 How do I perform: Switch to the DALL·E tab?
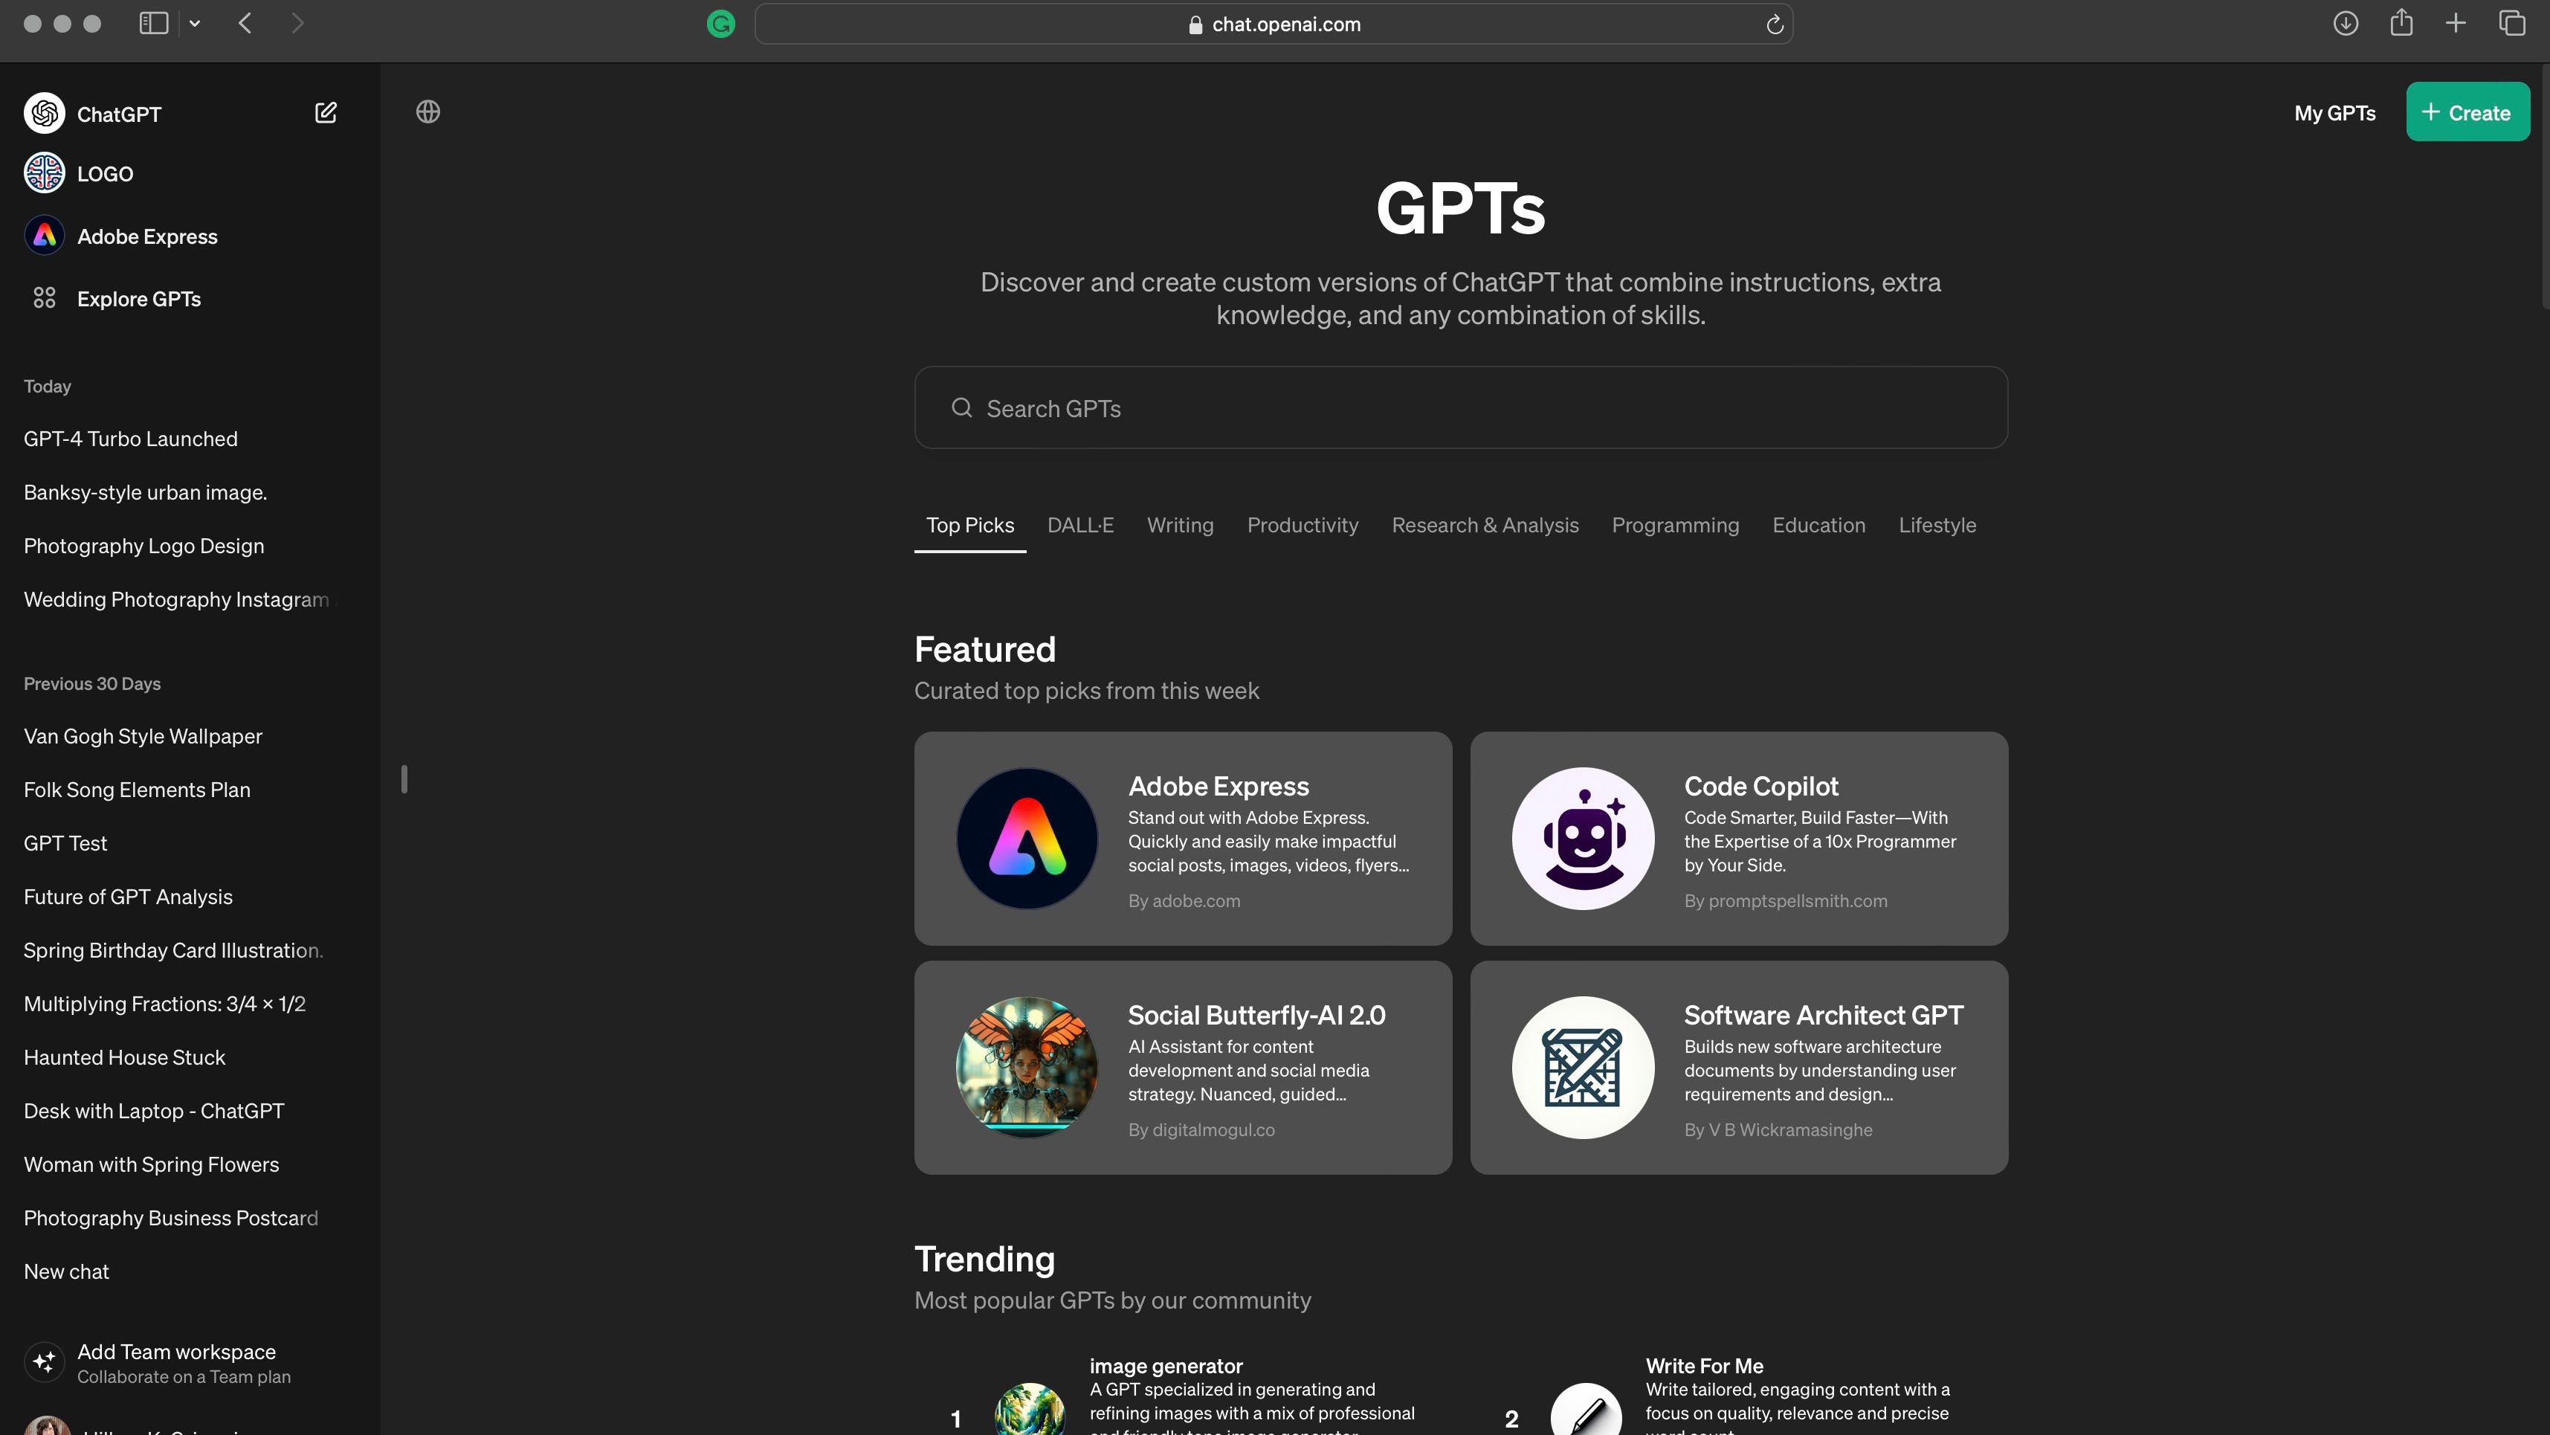[1080, 525]
